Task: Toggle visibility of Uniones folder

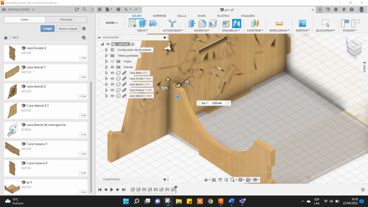Action: [113, 67]
